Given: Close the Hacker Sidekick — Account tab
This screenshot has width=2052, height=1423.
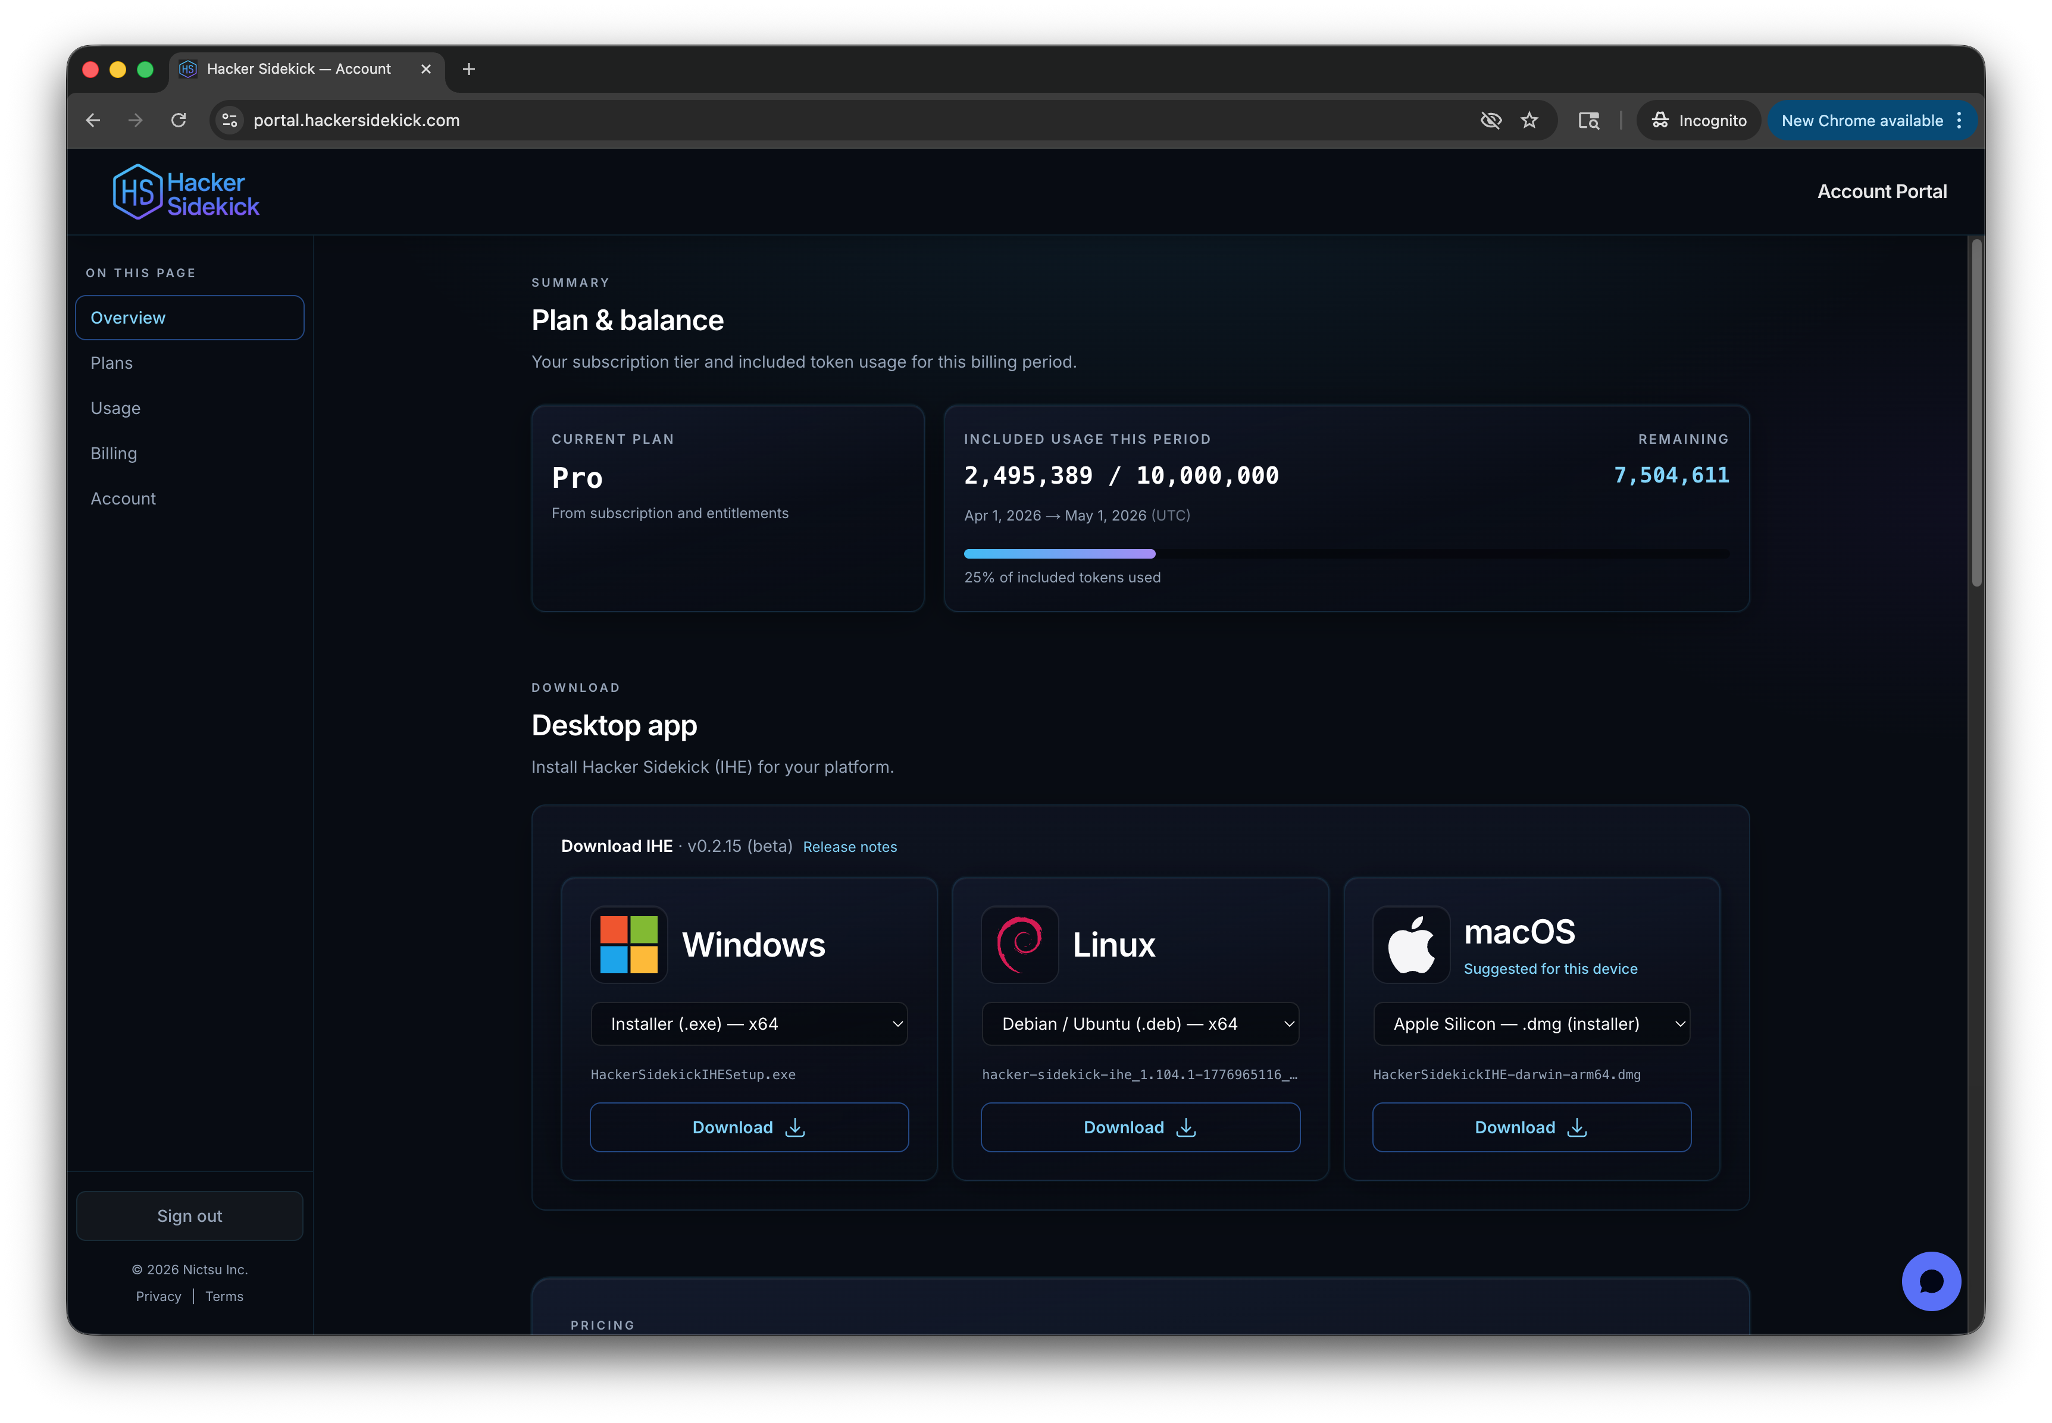Looking at the screenshot, I should 426,68.
